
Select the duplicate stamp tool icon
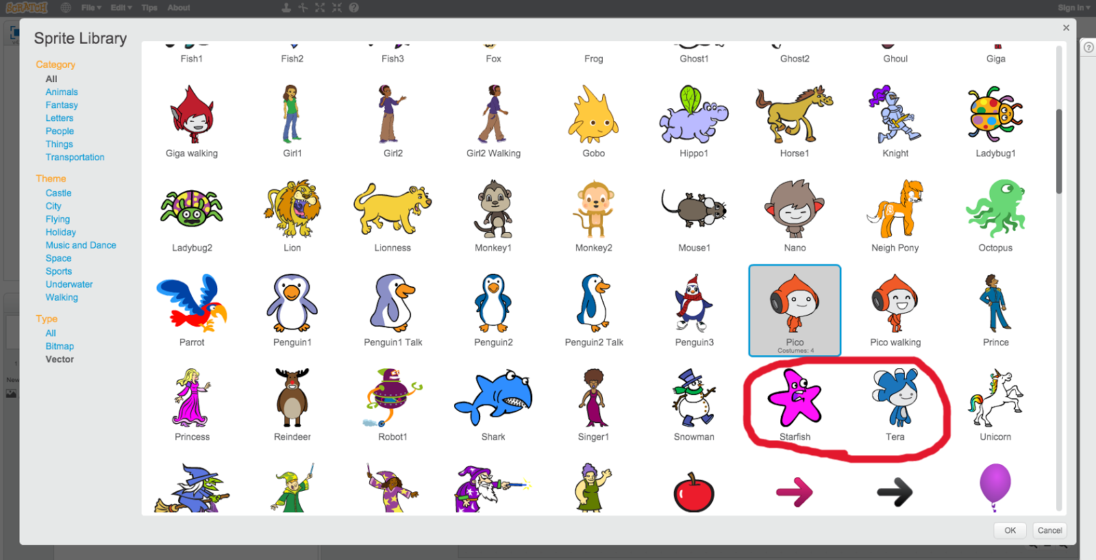[286, 8]
